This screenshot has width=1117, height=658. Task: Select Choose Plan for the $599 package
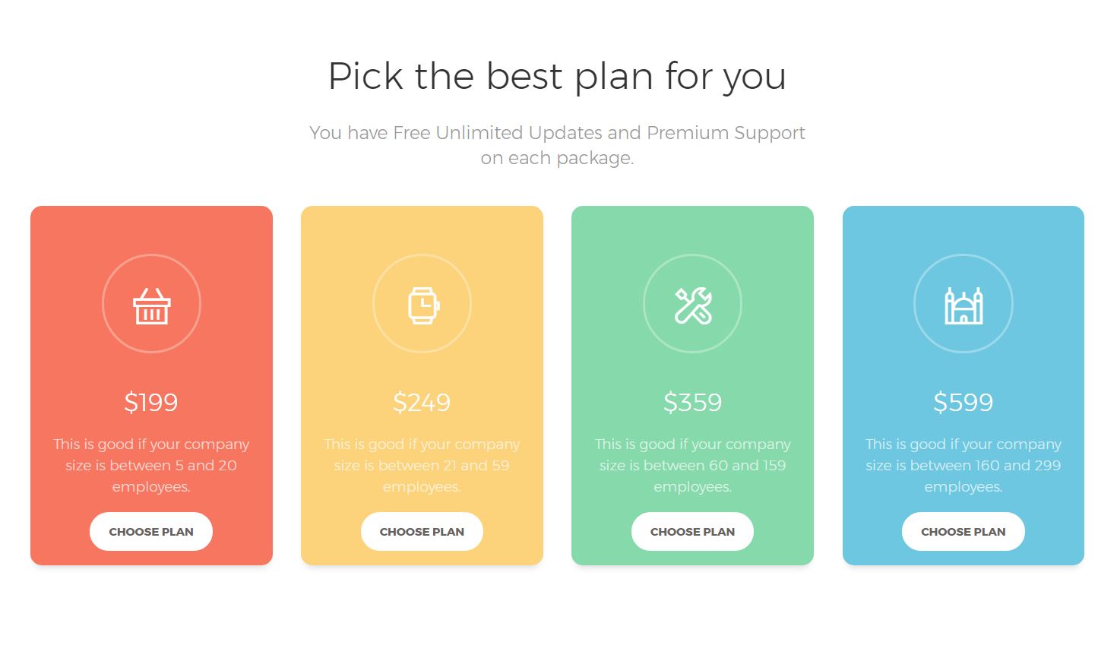point(964,531)
